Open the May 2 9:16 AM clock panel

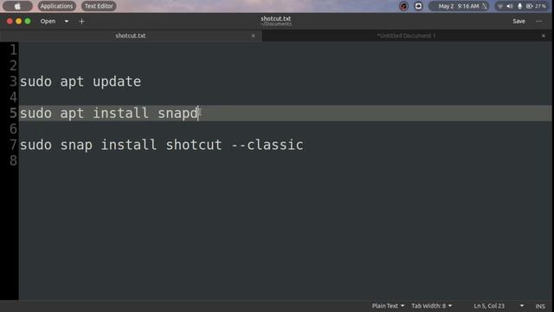pos(459,6)
